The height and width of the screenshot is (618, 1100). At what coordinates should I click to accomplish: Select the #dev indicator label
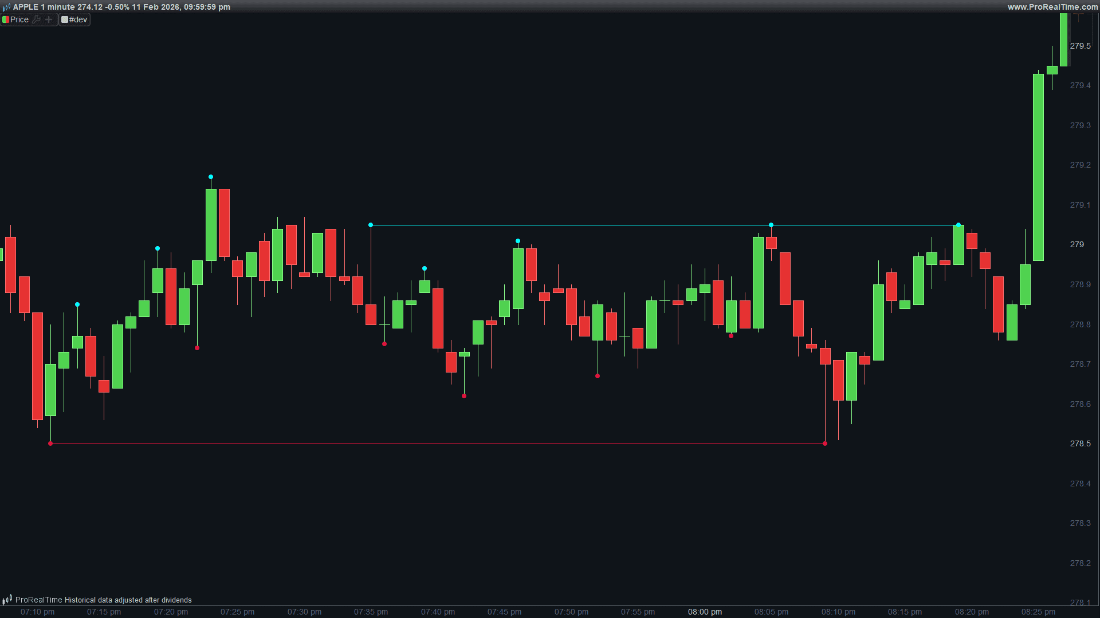(78, 19)
